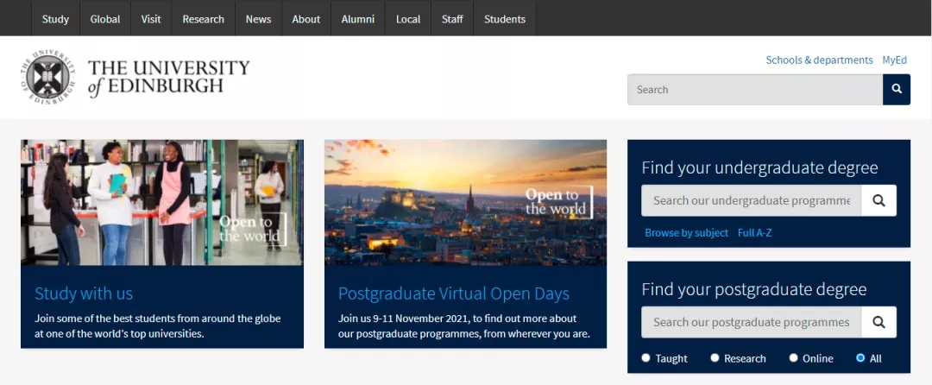
Task: Open the Local navigation item
Action: tap(408, 19)
